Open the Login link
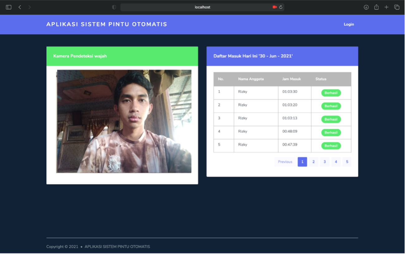The width and height of the screenshot is (406, 254). [x=349, y=24]
